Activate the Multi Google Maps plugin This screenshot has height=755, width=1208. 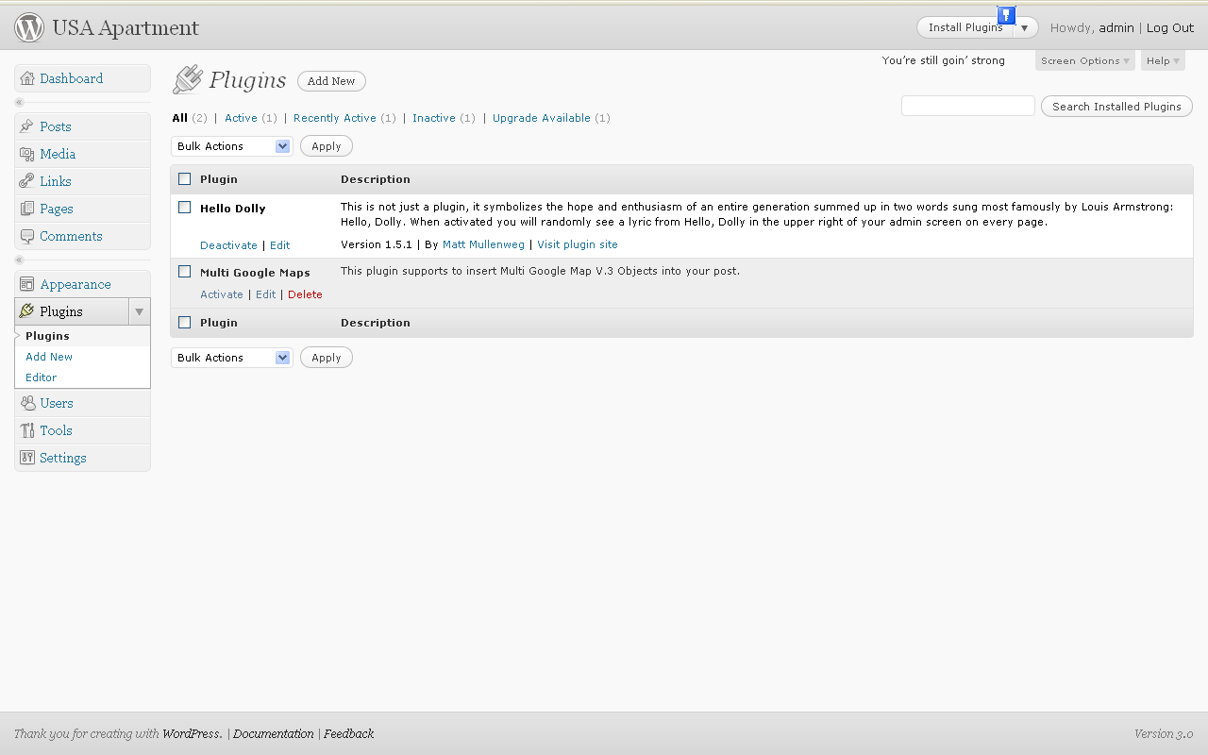point(222,294)
